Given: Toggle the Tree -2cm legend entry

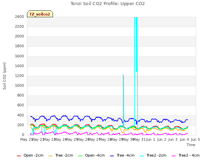Looking at the screenshot, I should tap(61, 155).
